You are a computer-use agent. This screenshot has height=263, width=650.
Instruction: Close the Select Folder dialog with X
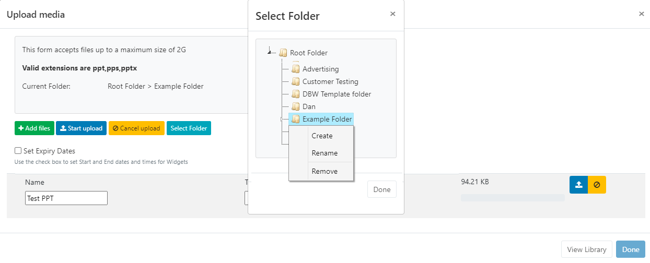coord(393,14)
